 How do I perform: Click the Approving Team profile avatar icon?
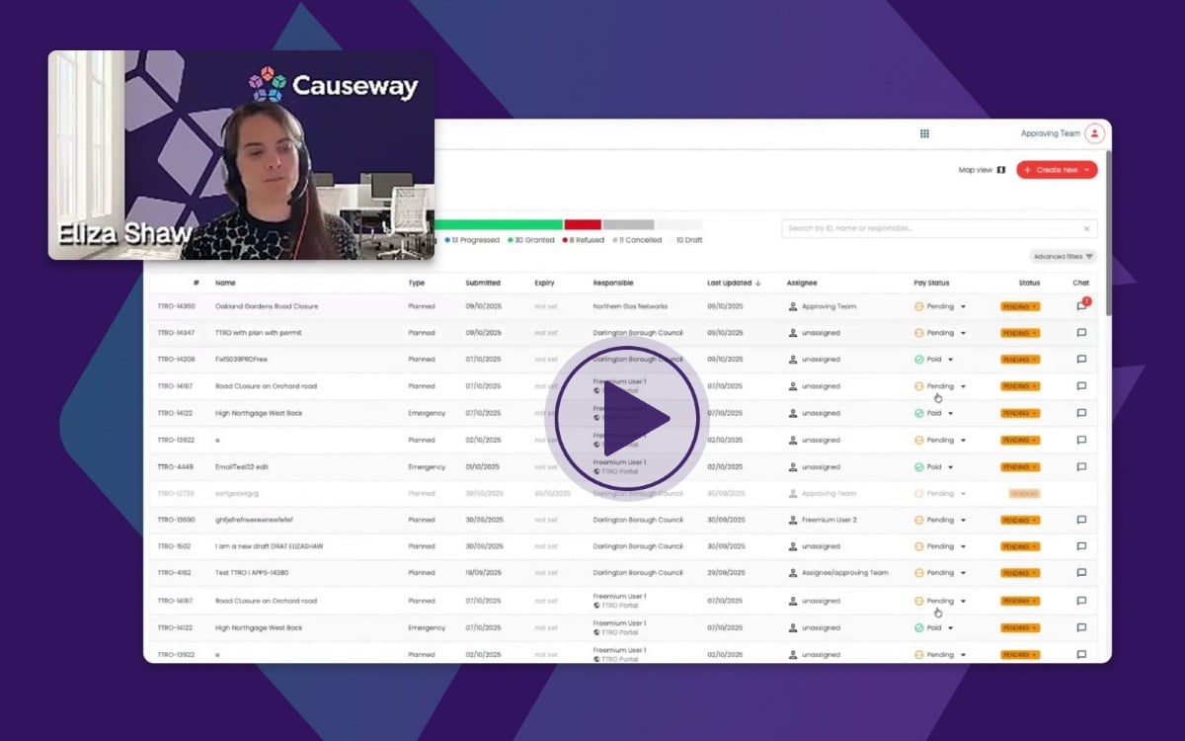(x=1094, y=133)
